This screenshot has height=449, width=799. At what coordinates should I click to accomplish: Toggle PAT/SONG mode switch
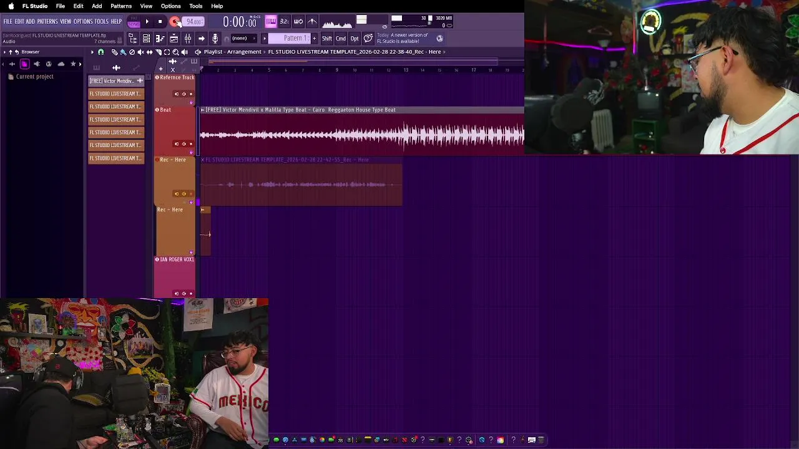[134, 22]
